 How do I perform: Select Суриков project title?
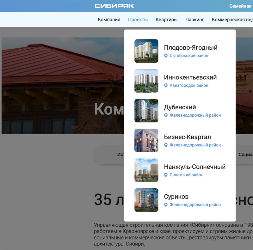(176, 197)
